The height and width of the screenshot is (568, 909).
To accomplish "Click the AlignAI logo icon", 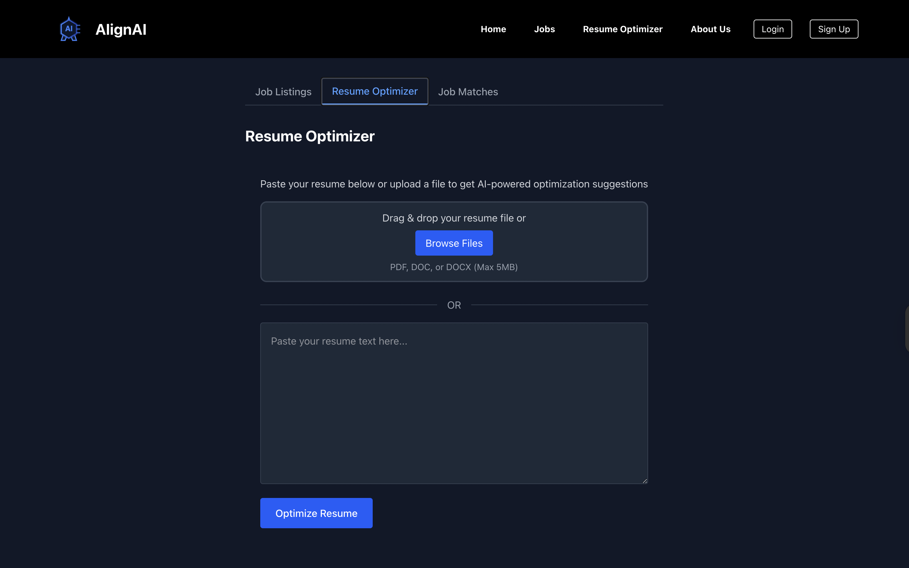I will click(x=70, y=29).
